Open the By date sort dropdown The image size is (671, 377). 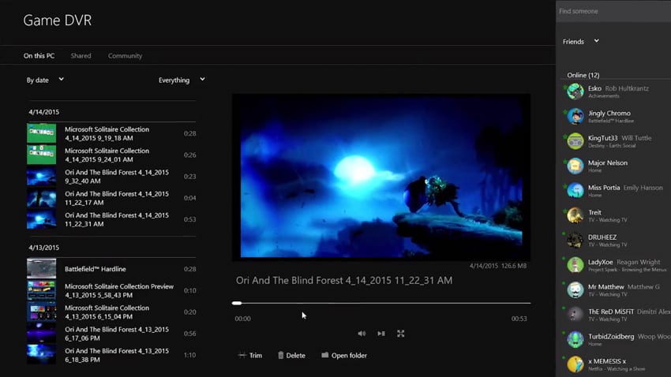tap(45, 80)
